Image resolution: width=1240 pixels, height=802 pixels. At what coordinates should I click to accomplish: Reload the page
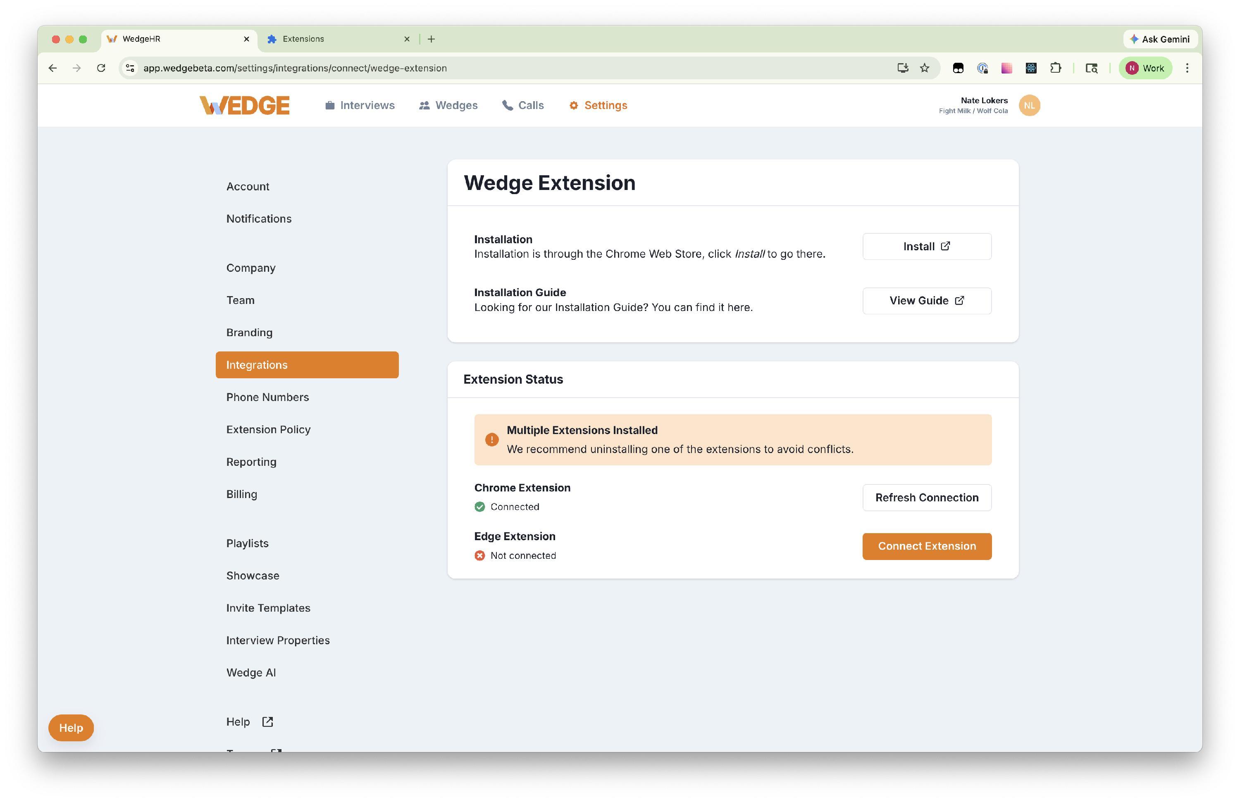[101, 68]
